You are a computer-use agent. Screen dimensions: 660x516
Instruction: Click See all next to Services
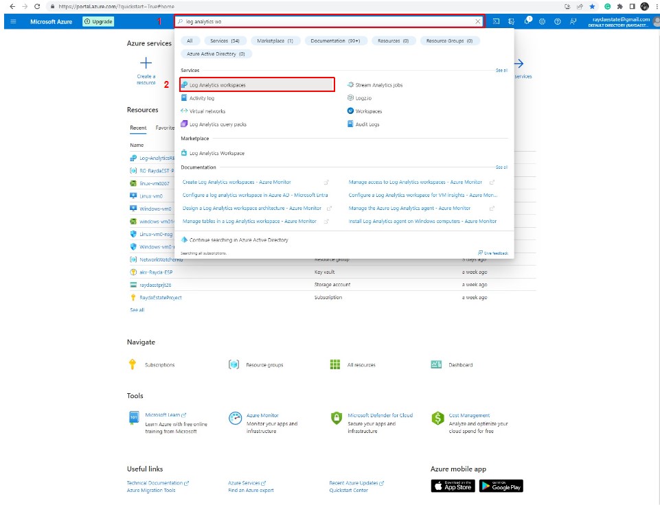501,71
